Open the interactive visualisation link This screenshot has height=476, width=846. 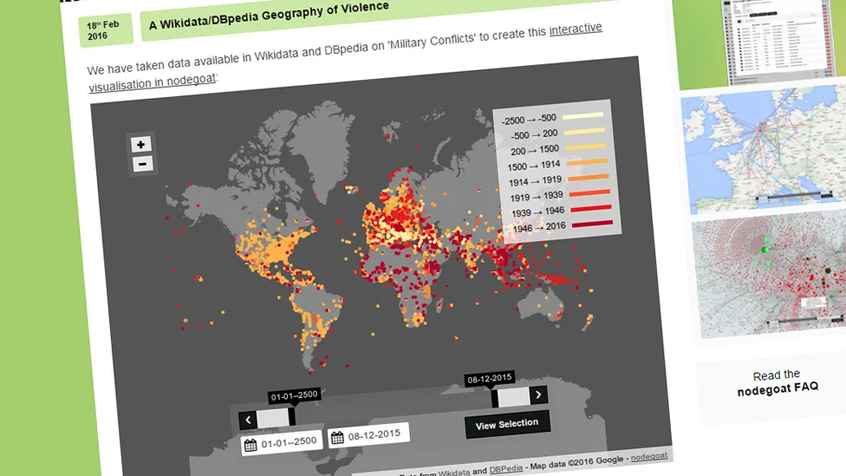[576, 29]
